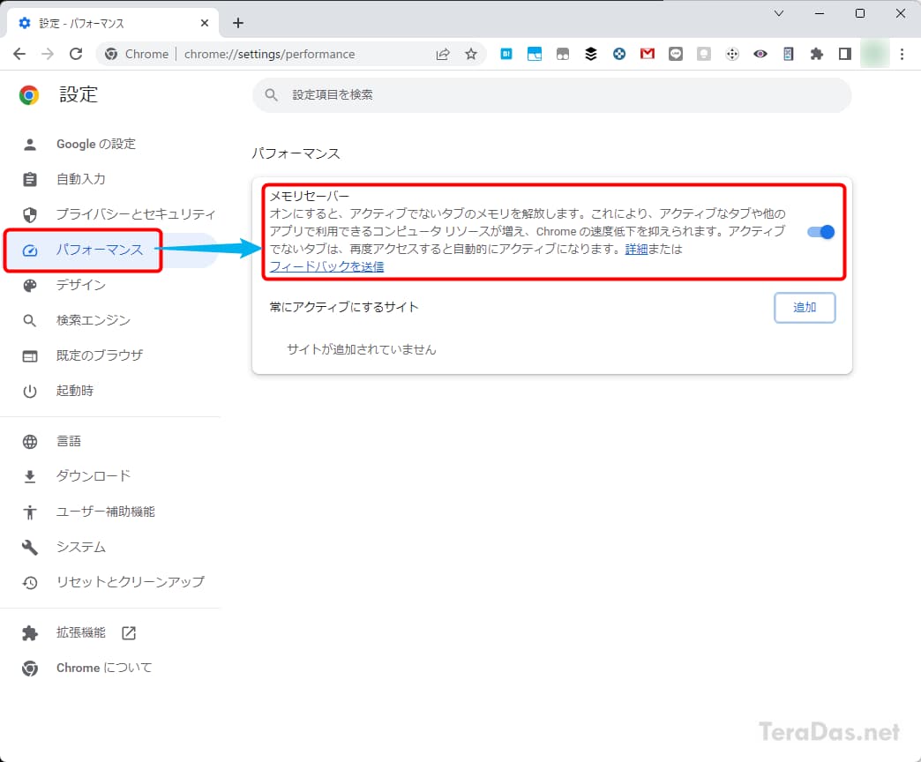Viewport: 921px width, 762px height.
Task: Open a new tab with plus button
Action: tap(238, 23)
